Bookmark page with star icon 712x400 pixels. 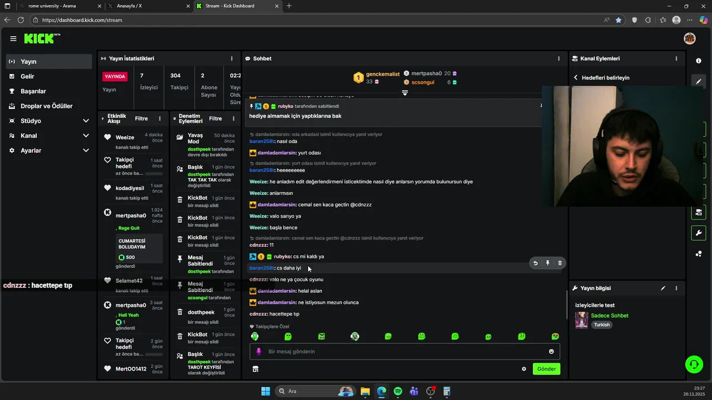coord(619,20)
